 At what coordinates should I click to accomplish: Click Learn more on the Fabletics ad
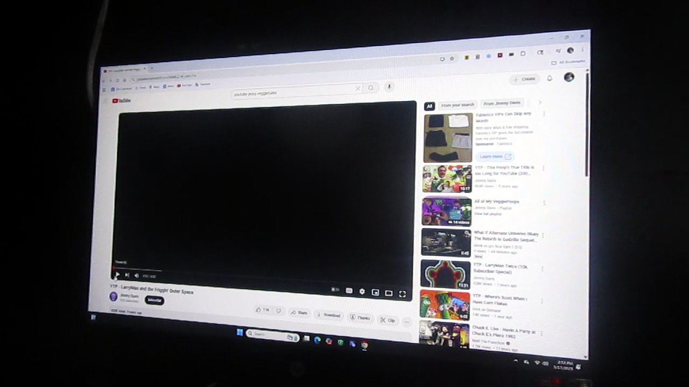point(494,156)
